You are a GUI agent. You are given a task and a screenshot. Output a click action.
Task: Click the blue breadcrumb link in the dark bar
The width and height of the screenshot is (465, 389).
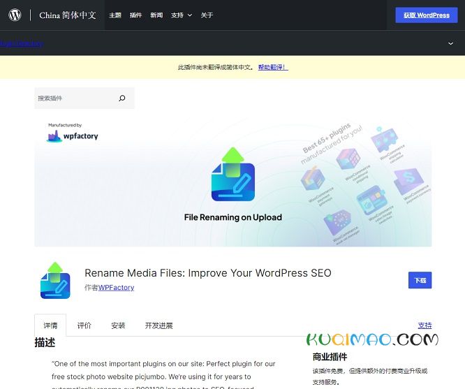(x=22, y=43)
